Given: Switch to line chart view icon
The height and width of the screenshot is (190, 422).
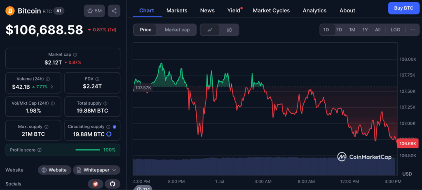Looking at the screenshot, I should 210,30.
